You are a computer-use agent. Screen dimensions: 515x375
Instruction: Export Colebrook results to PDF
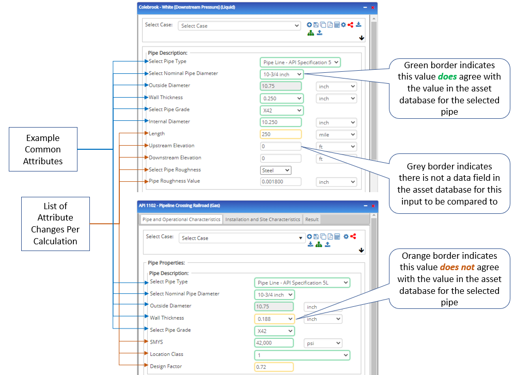(x=330, y=25)
